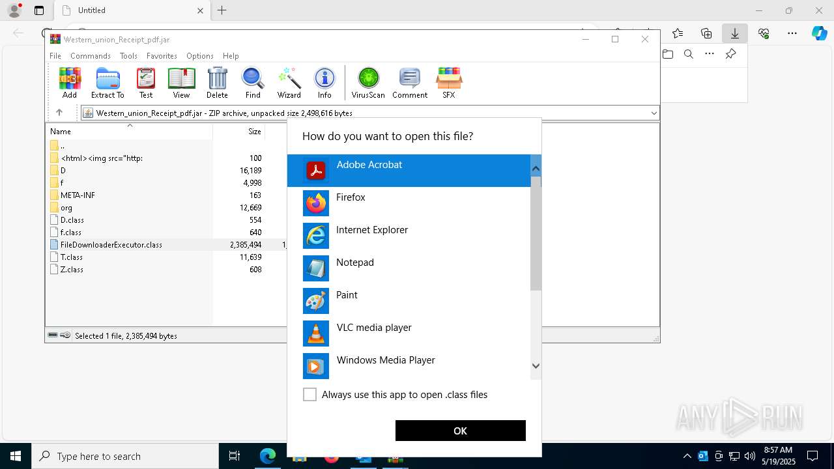This screenshot has height=469, width=834.
Task: Open the Copilot icon in Edge
Action: pos(819,33)
